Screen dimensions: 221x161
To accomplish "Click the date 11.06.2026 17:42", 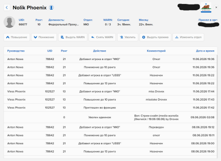I will [x=204, y=108].
